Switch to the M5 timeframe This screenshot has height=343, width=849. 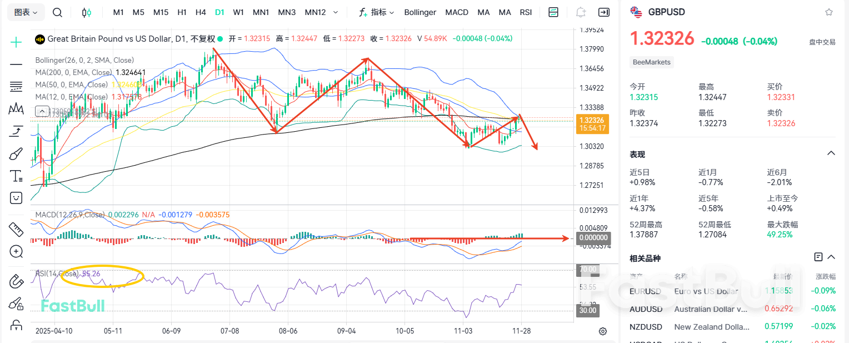coord(138,12)
